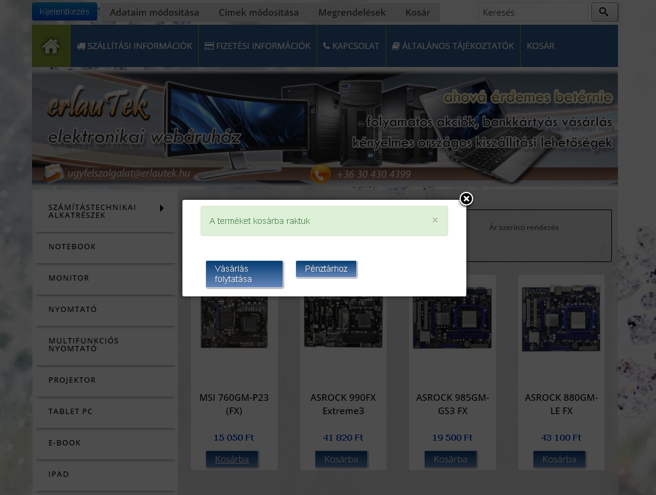The height and width of the screenshot is (495, 656).
Task: Click 'Vásárlás folytatása' button
Action: (244, 274)
